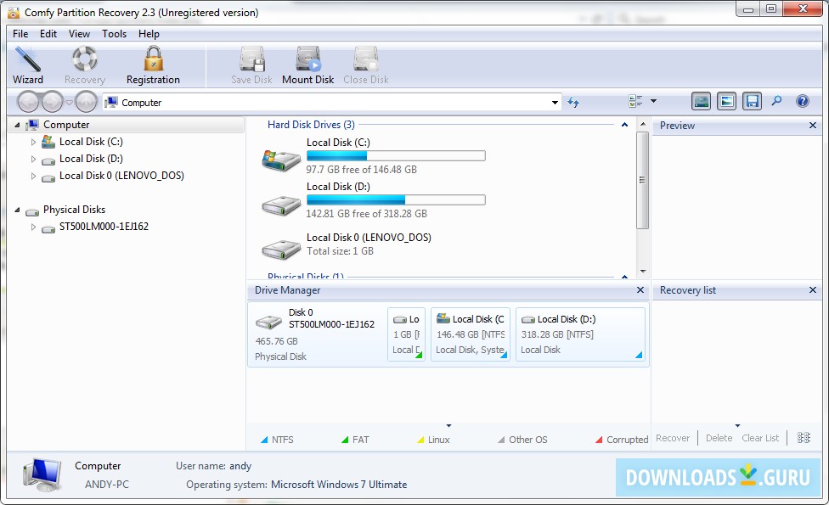Screen dimensions: 829x505
Task: Click Local Disk (D:) usage bar
Action: [396, 200]
